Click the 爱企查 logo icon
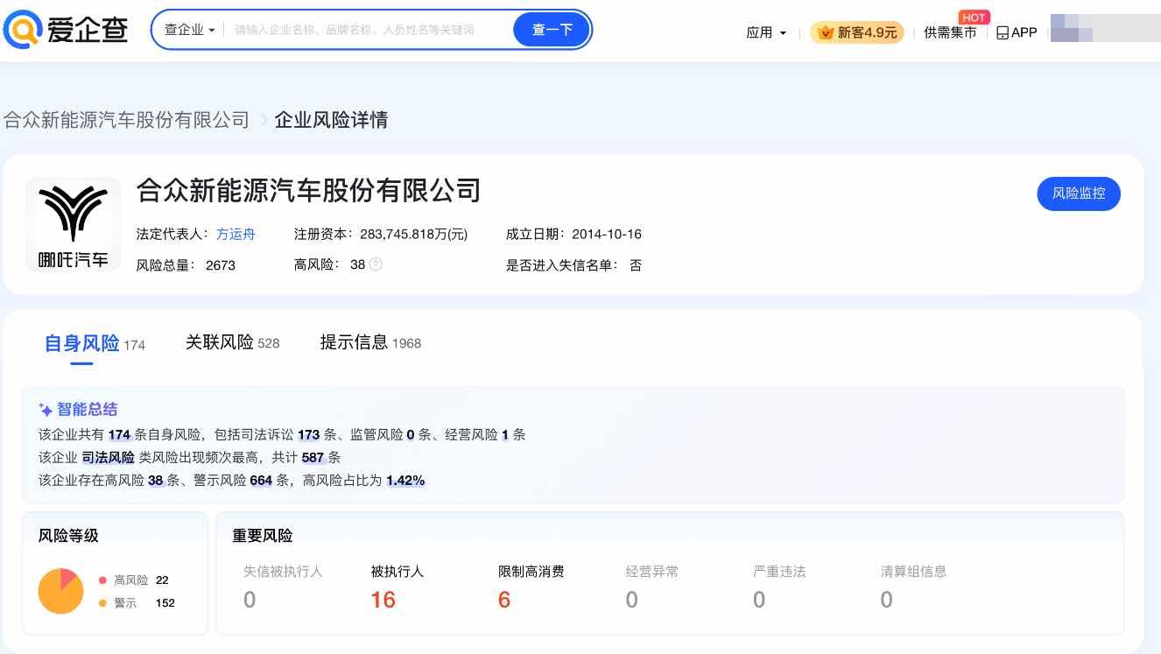1161x654 pixels. click(x=23, y=31)
